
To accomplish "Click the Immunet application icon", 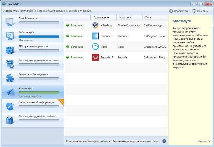I will tap(95, 36).
